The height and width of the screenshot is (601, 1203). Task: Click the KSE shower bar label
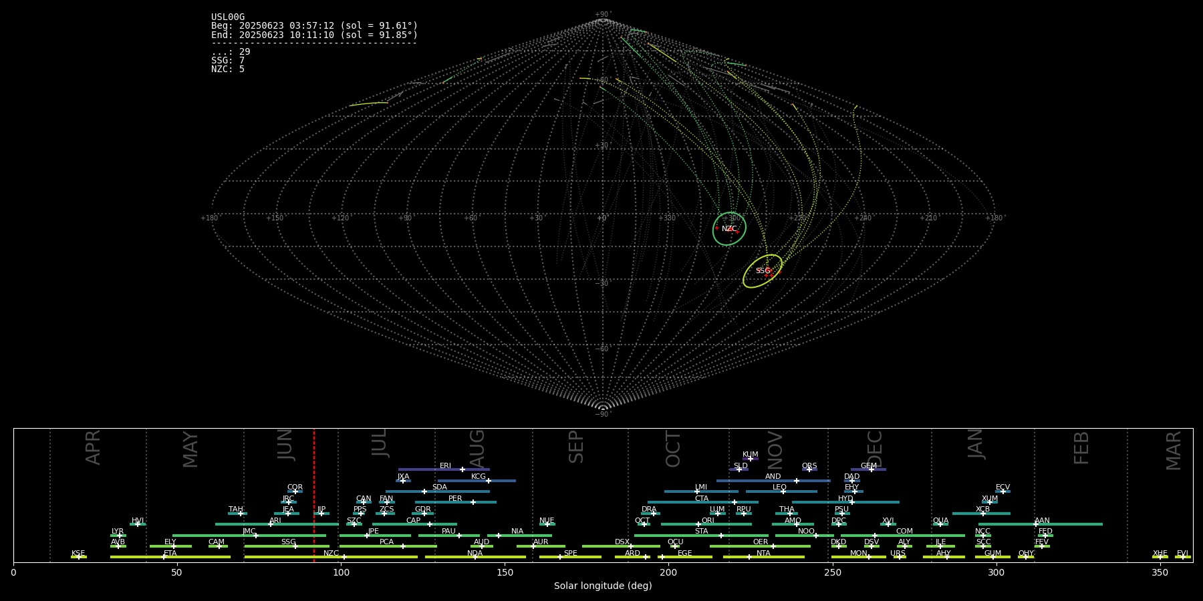point(78,554)
